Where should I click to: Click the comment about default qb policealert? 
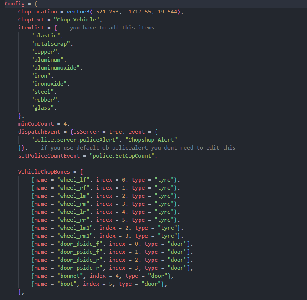click(x=133, y=147)
